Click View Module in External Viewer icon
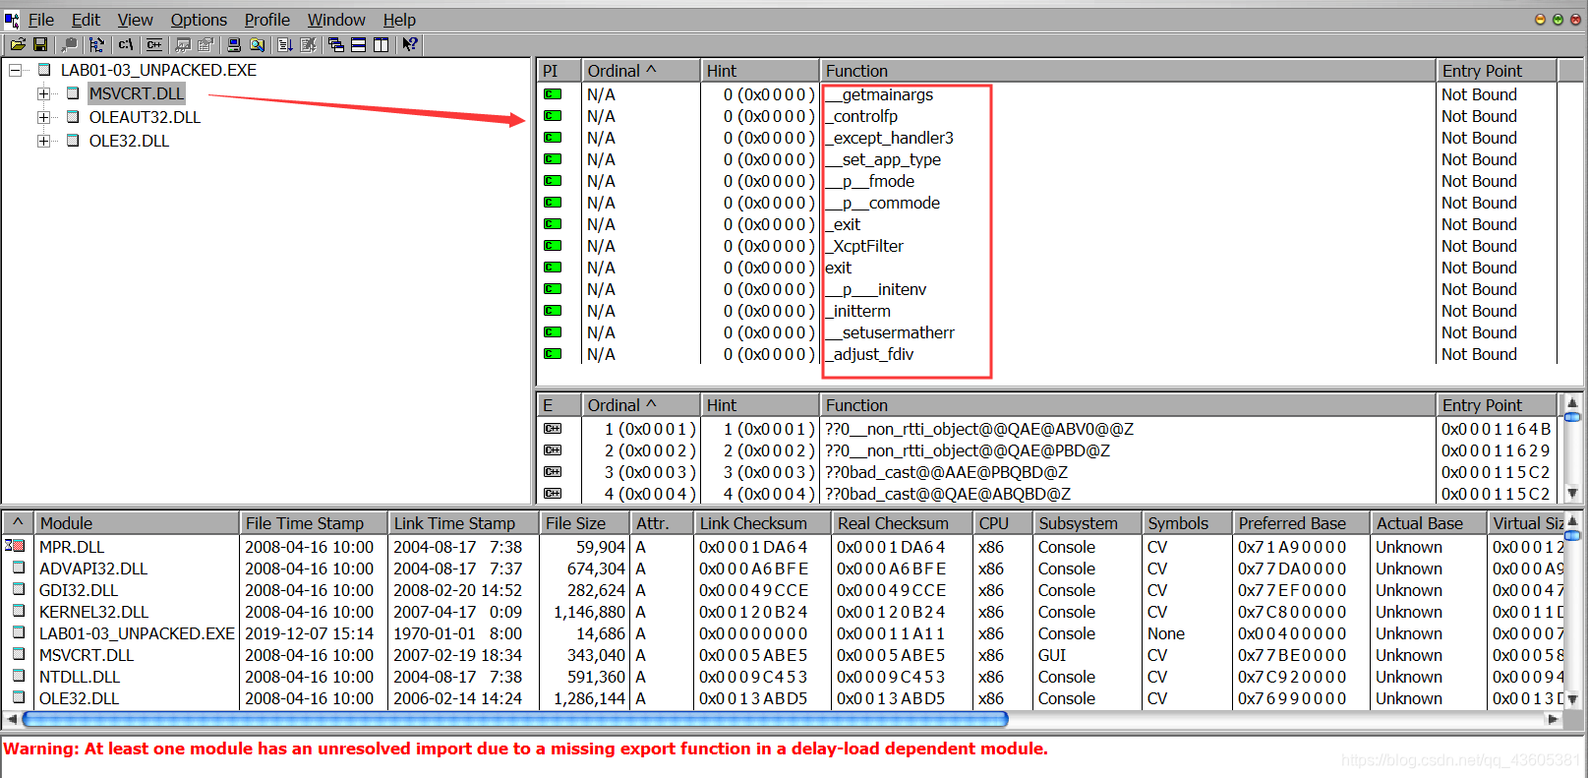 (x=183, y=44)
